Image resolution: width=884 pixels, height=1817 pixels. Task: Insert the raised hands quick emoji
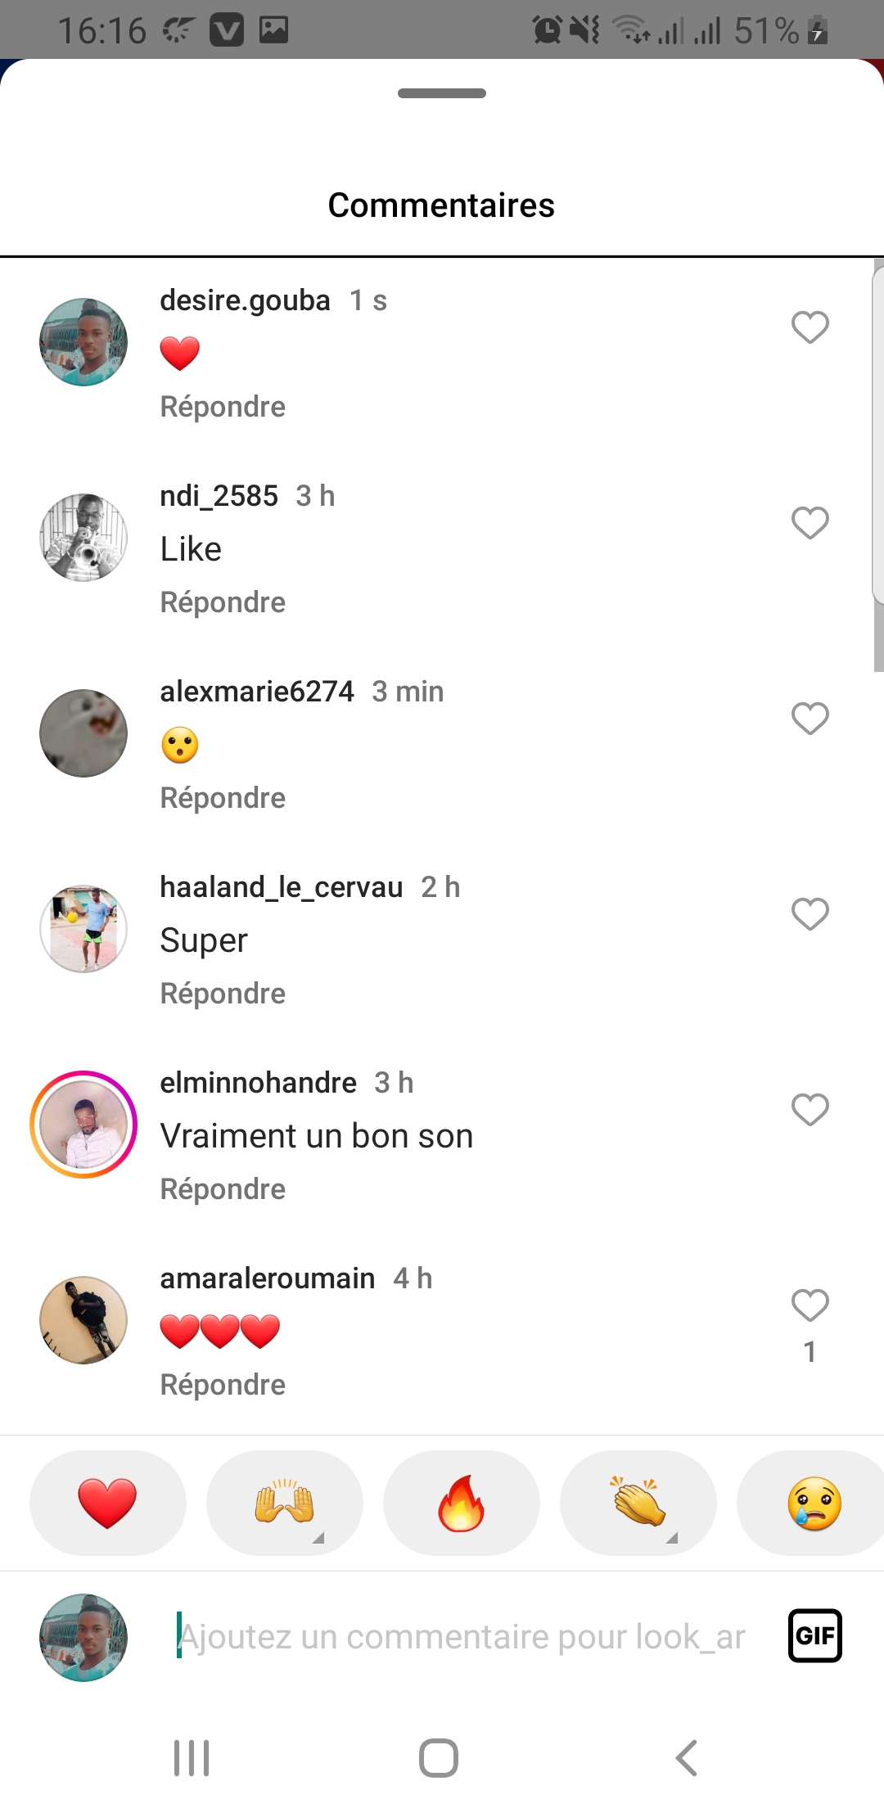(284, 1504)
